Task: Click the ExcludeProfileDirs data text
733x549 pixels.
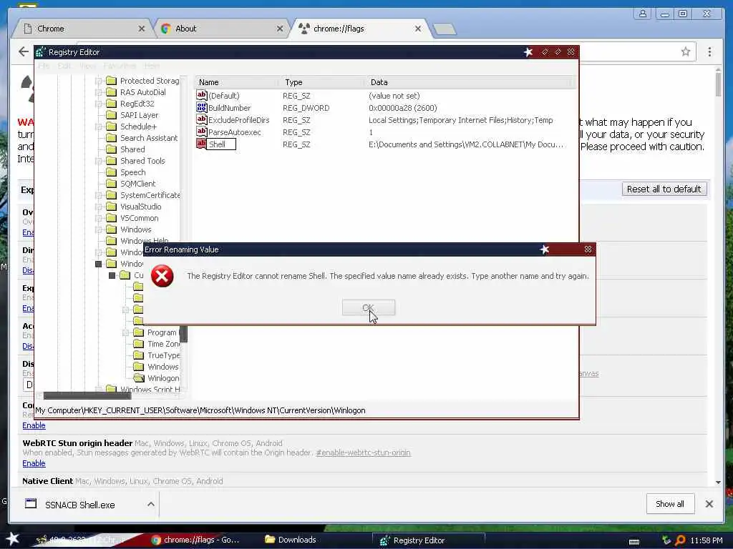Action: click(x=460, y=120)
